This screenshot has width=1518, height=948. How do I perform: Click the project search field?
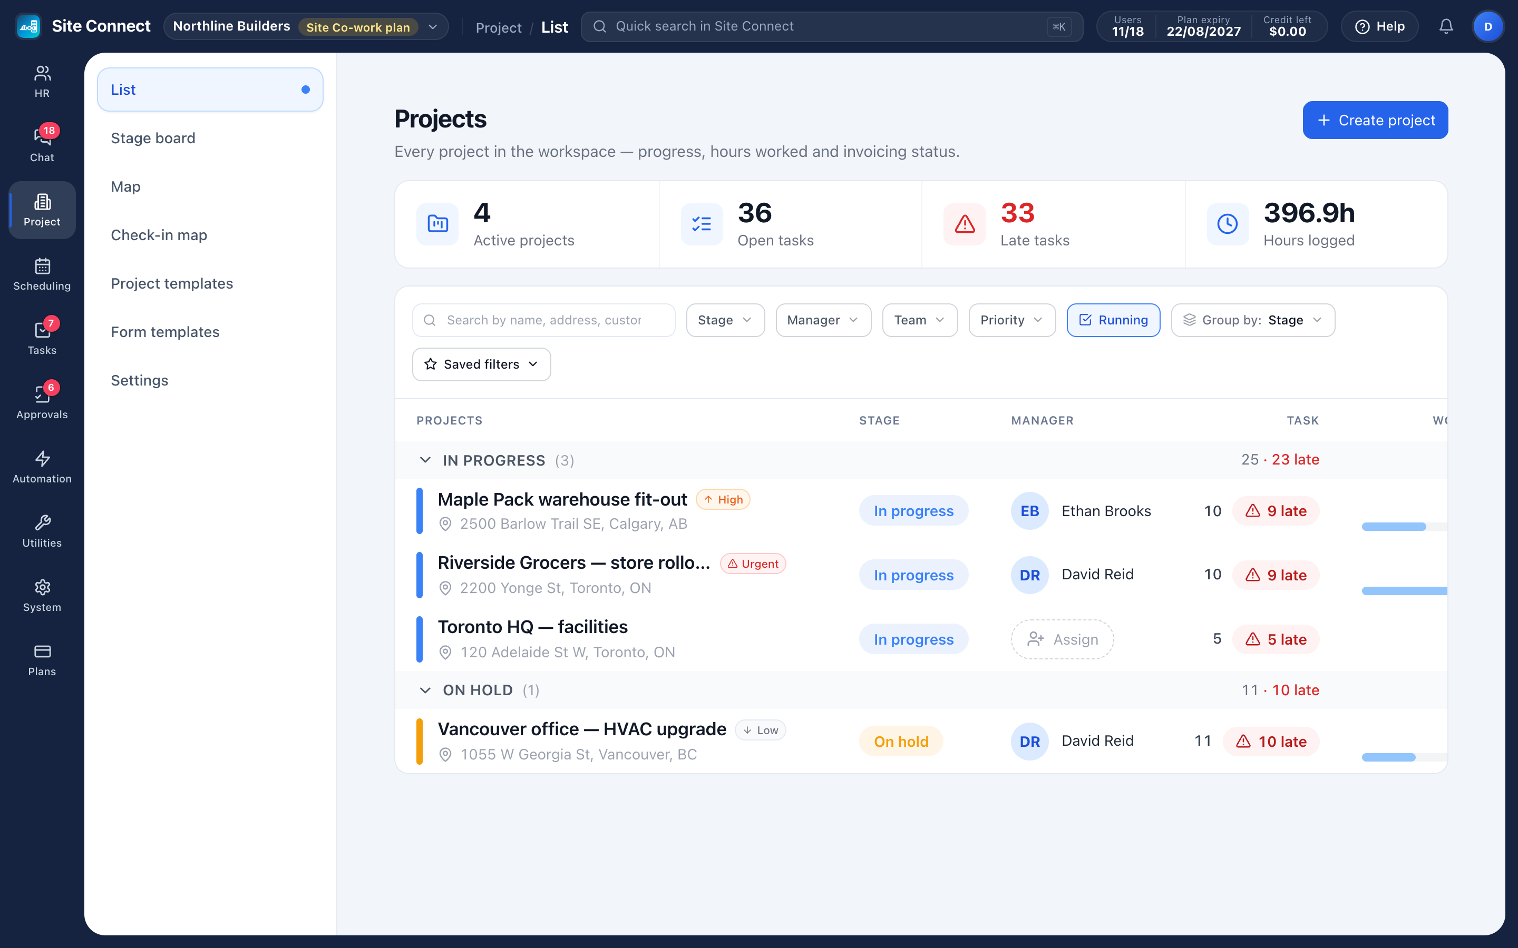pos(543,320)
